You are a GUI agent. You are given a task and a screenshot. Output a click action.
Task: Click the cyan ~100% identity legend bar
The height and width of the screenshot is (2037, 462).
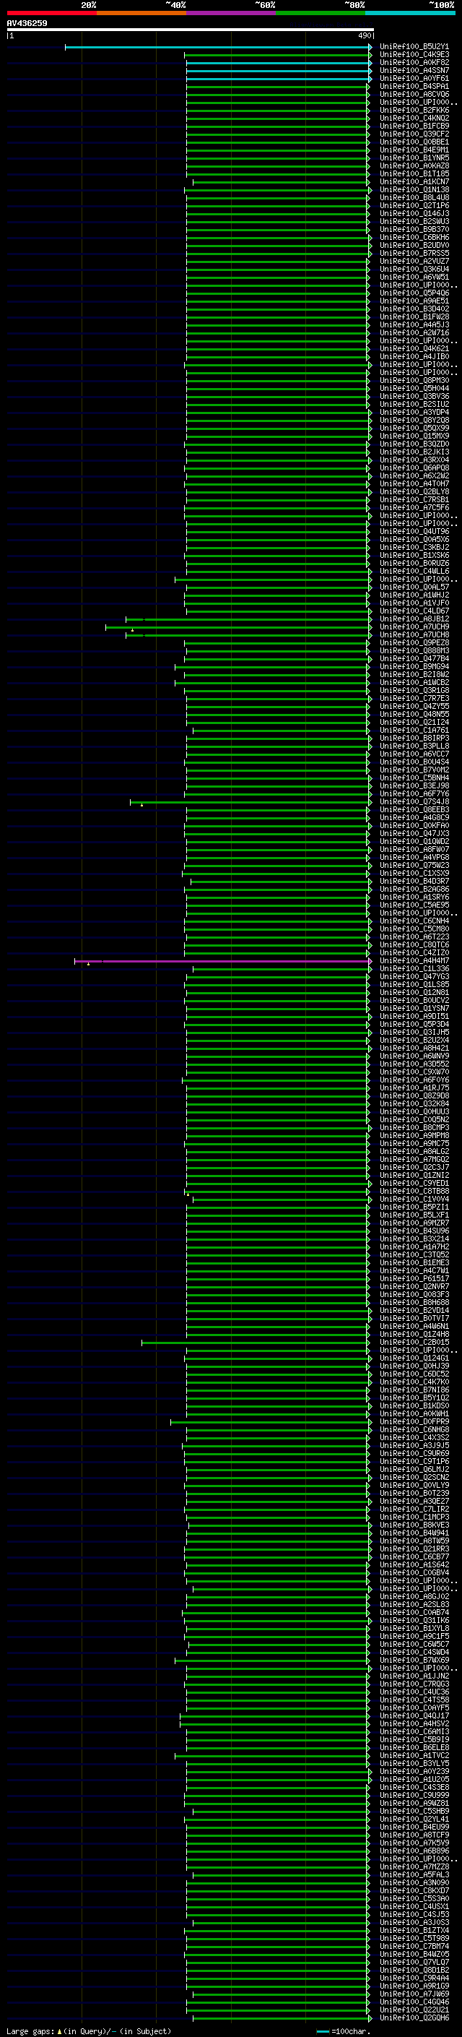(x=411, y=13)
